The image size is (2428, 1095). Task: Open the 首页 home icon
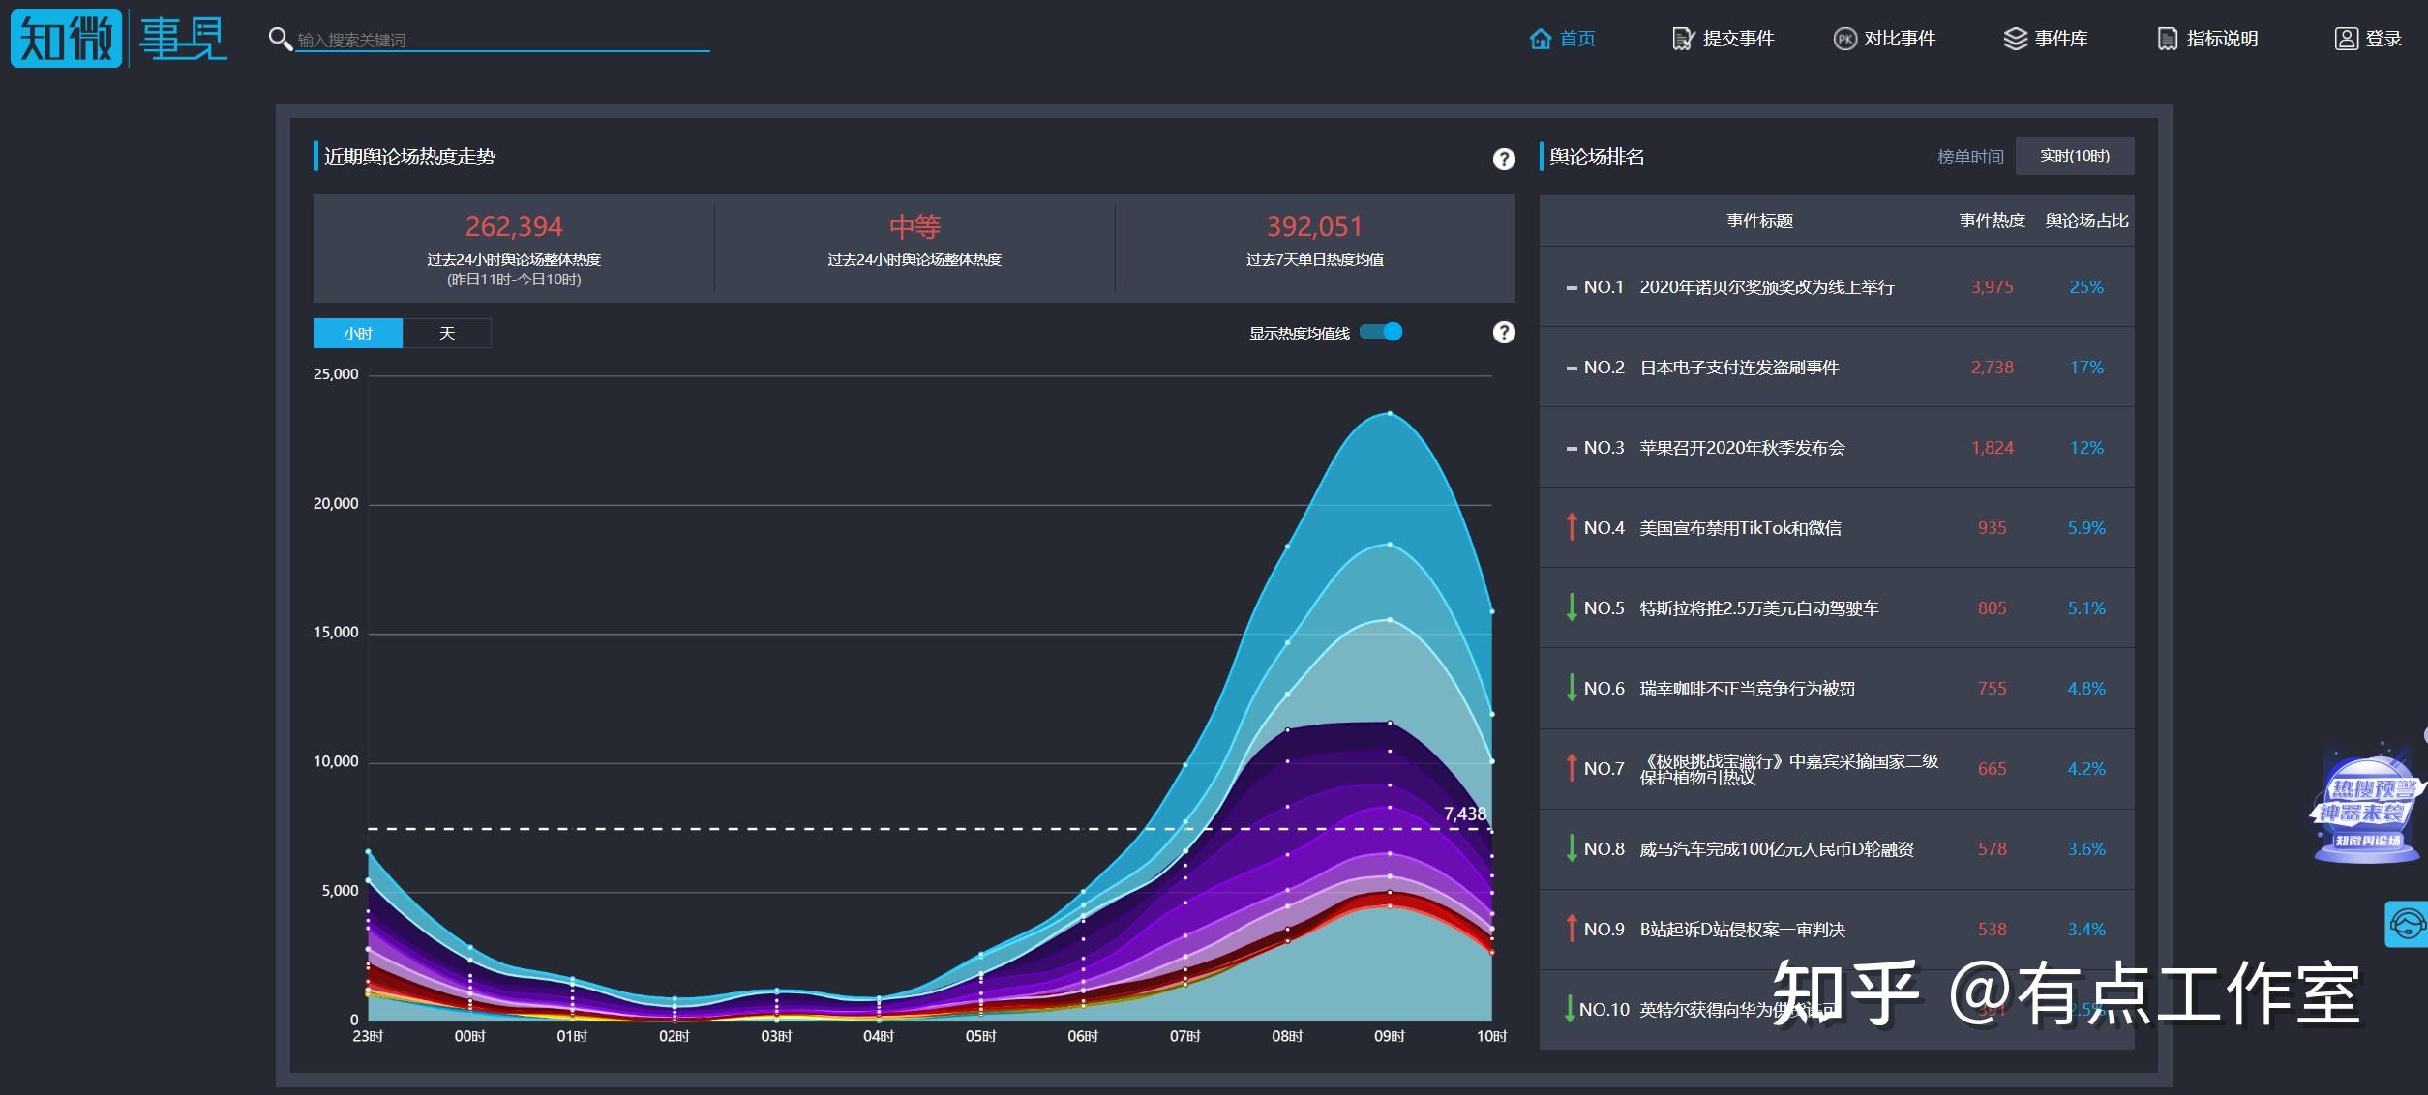[1540, 39]
